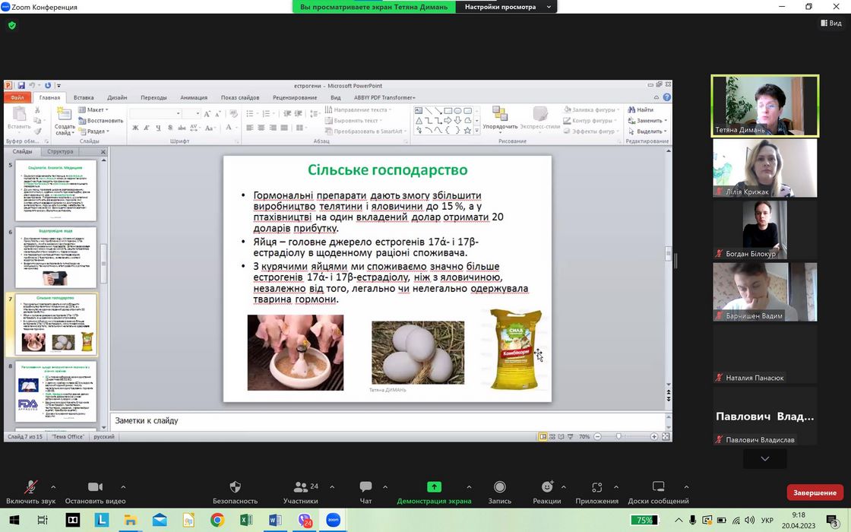The height and width of the screenshot is (532, 851).
Task: Click the Share Screen green icon
Action: 434,487
